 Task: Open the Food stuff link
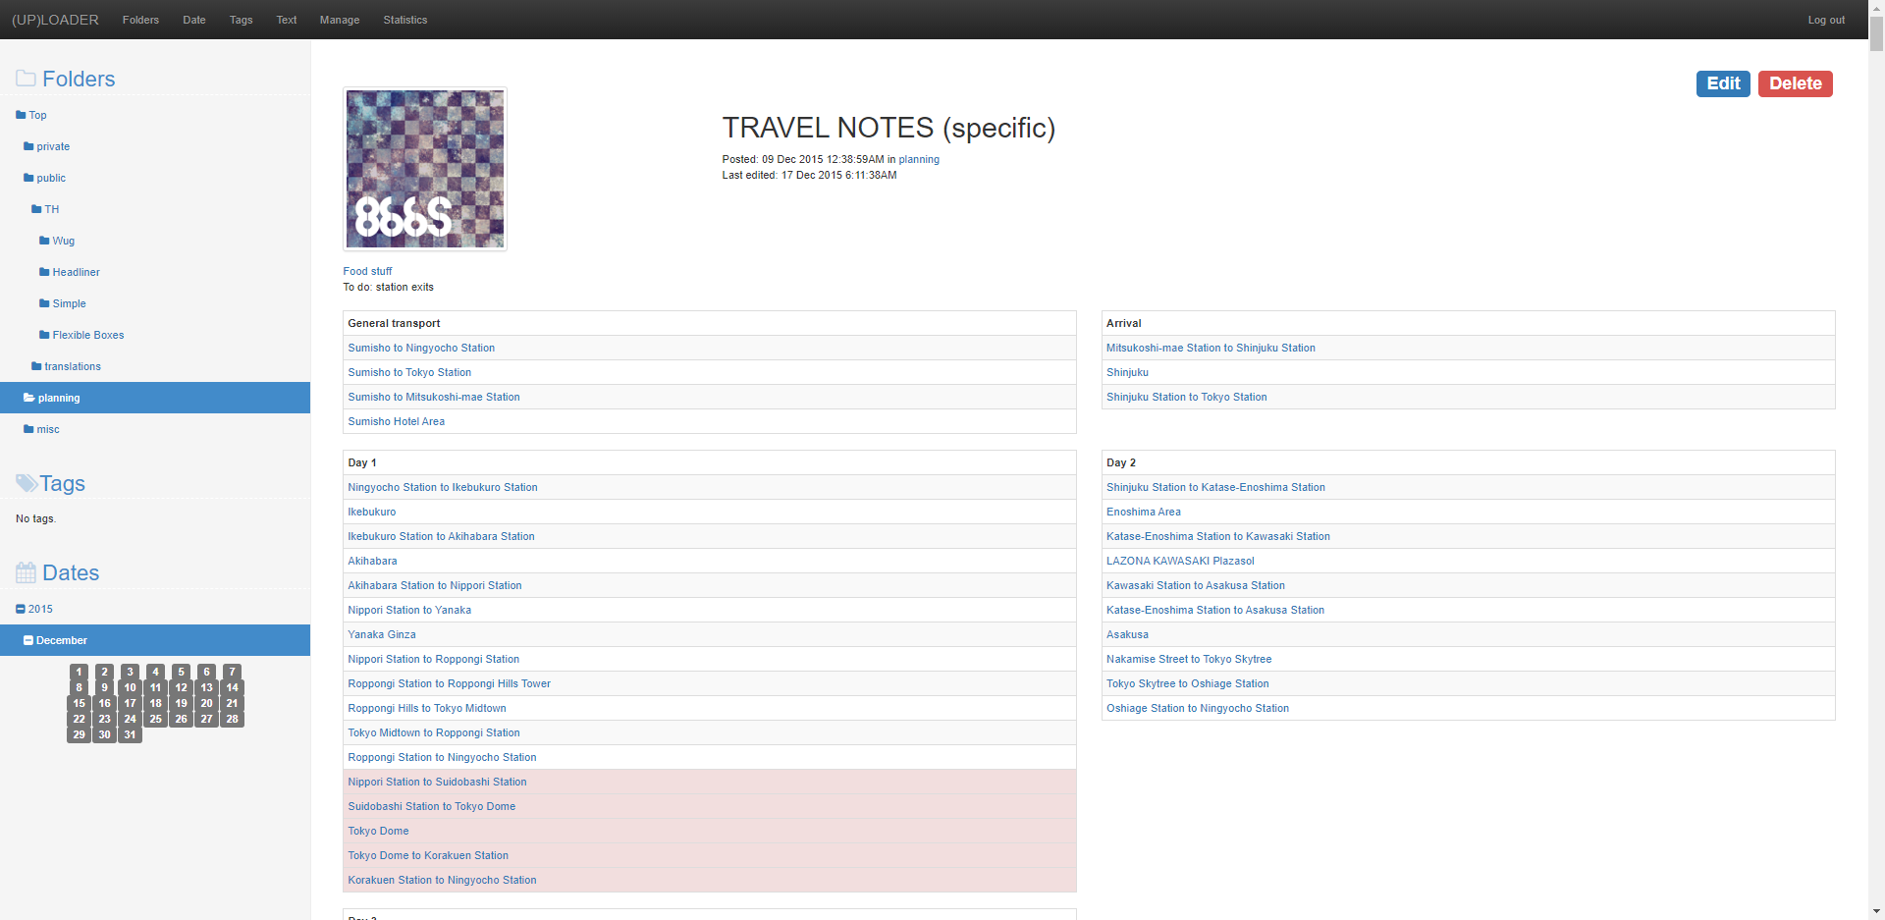pos(367,272)
